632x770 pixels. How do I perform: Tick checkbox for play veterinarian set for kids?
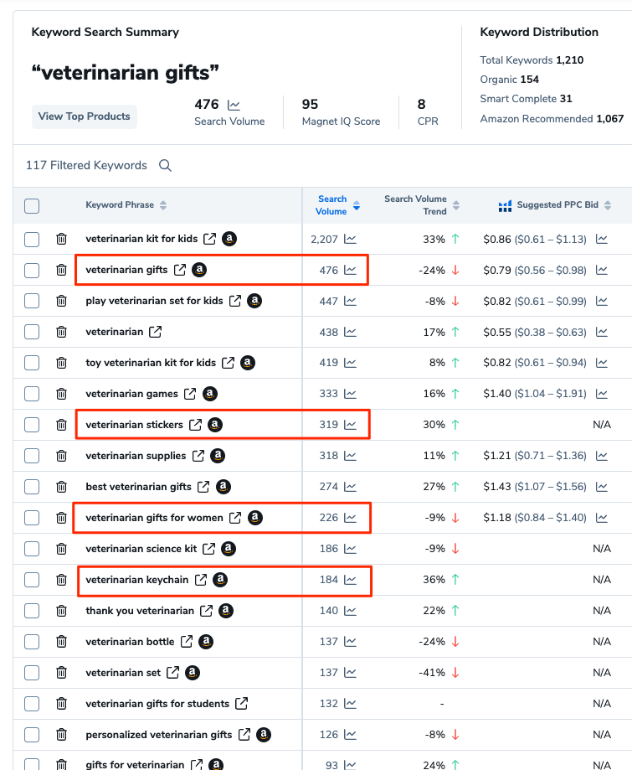tap(32, 302)
